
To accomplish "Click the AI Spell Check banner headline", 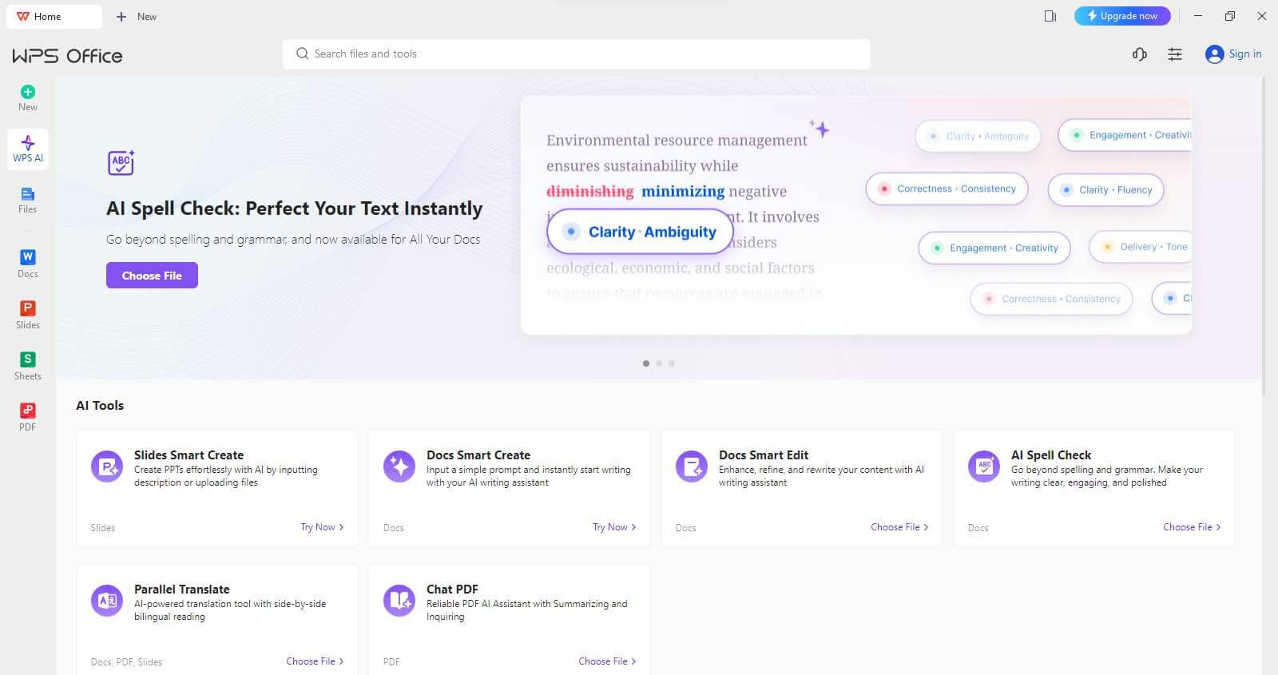I will coord(294,208).
